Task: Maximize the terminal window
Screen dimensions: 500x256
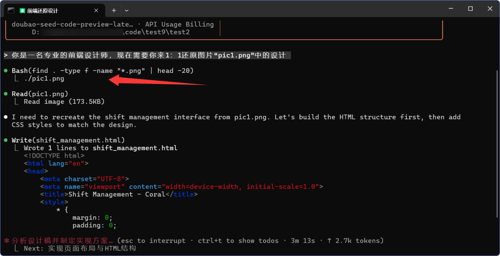Action: pos(470,9)
